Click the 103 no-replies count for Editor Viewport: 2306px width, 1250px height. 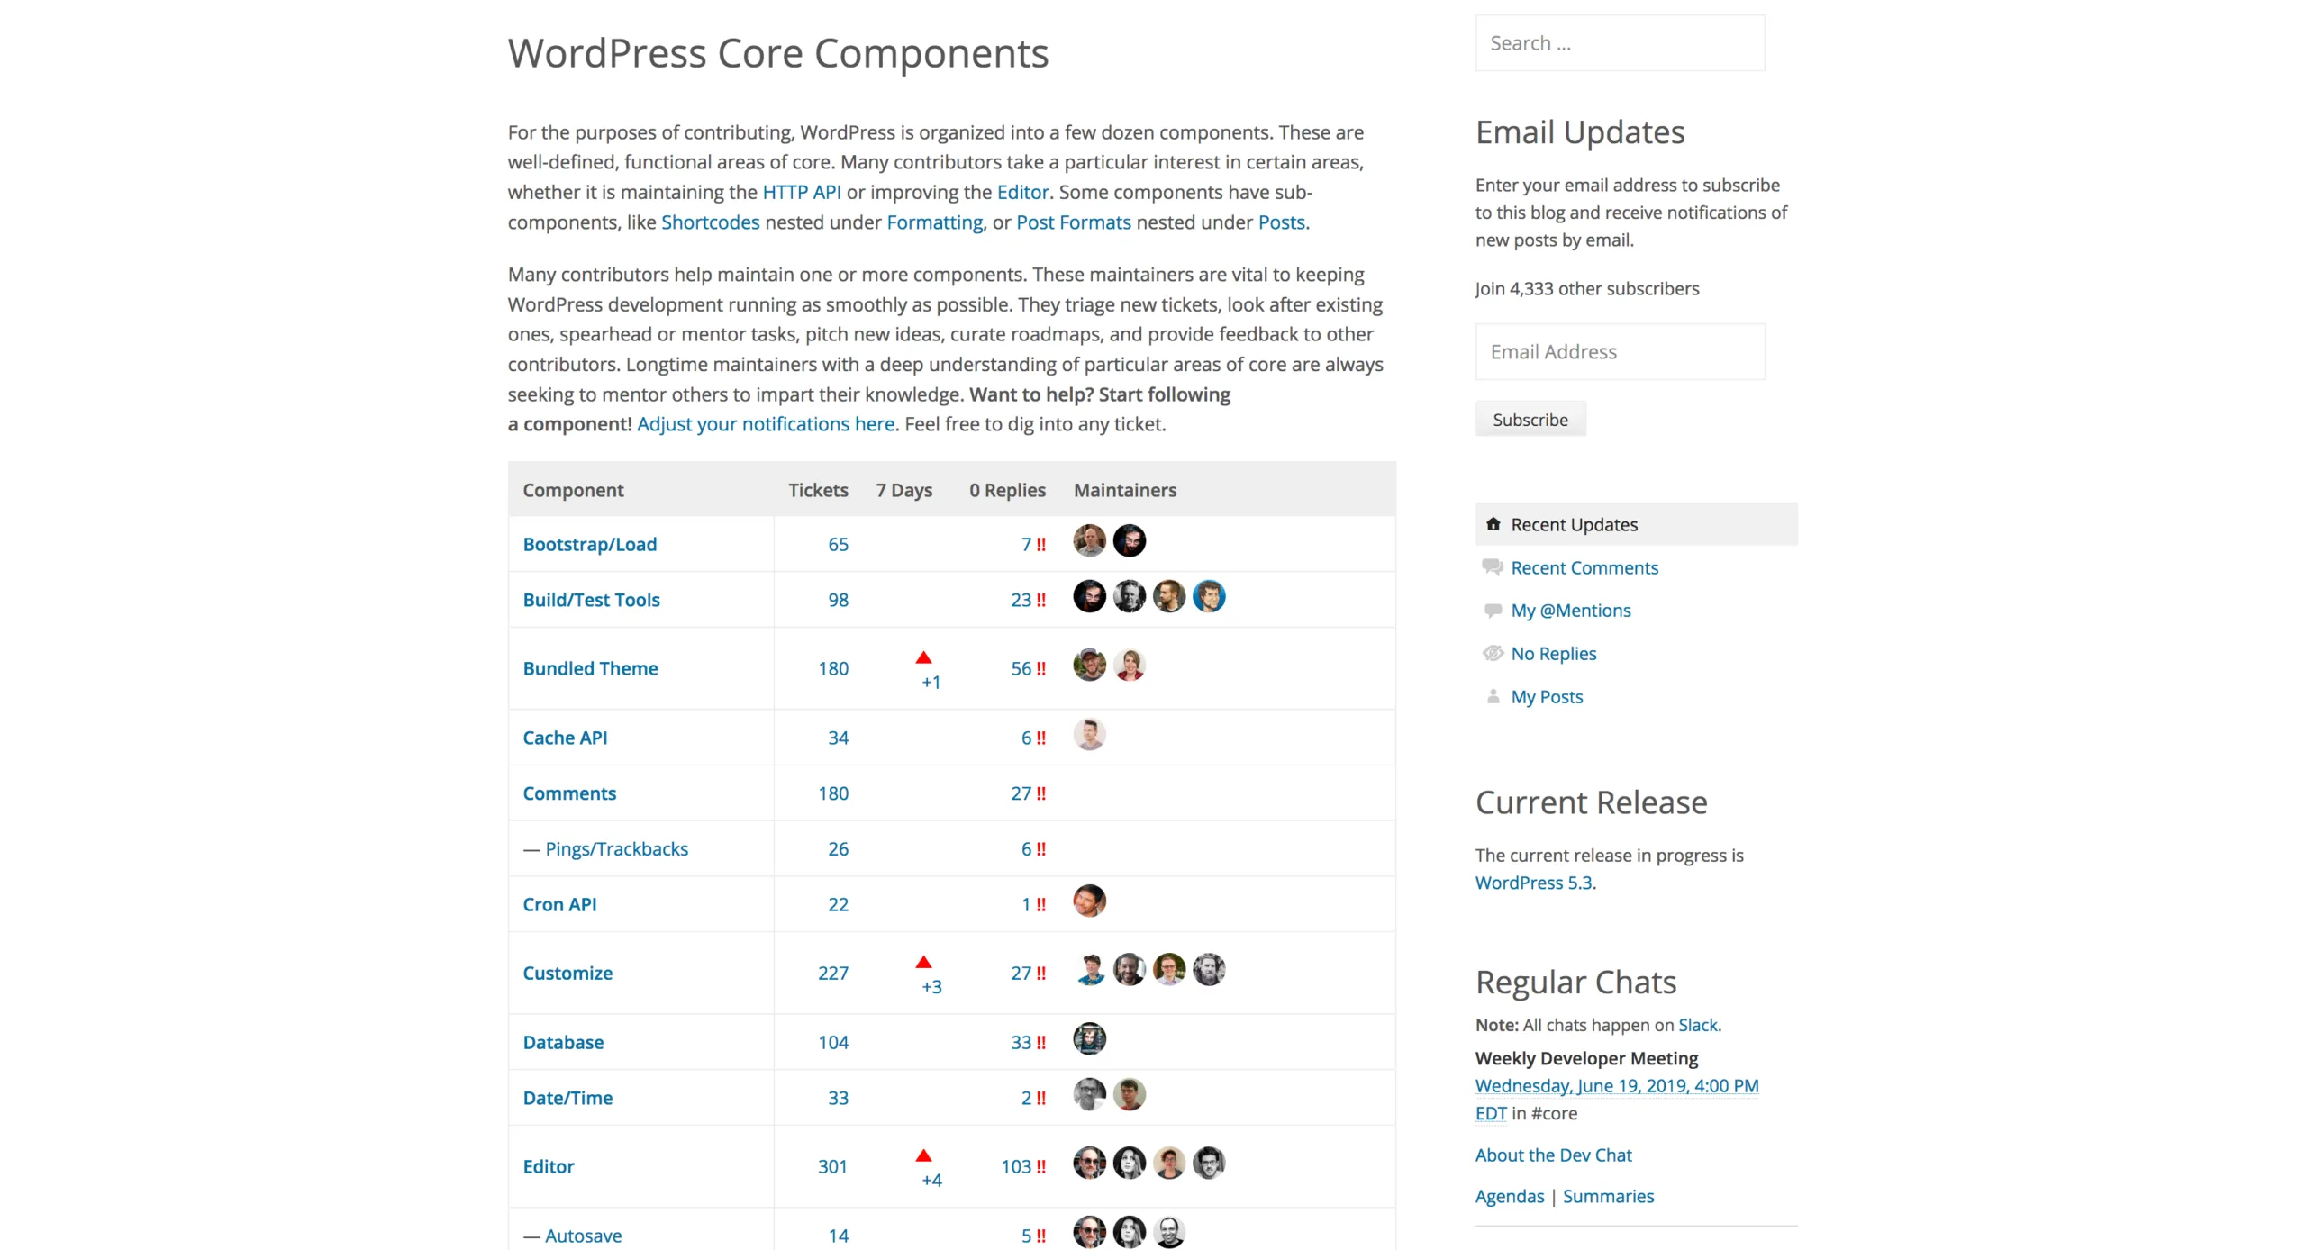pos(1015,1166)
